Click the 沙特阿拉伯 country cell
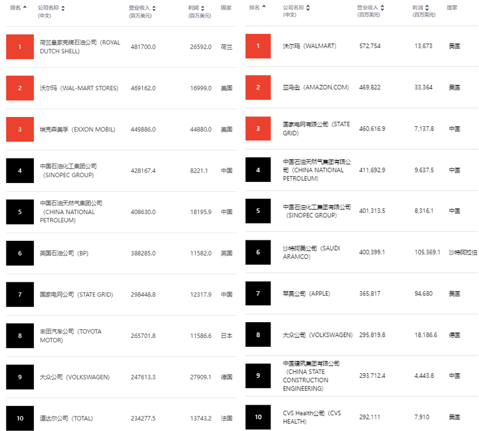 pos(463,252)
